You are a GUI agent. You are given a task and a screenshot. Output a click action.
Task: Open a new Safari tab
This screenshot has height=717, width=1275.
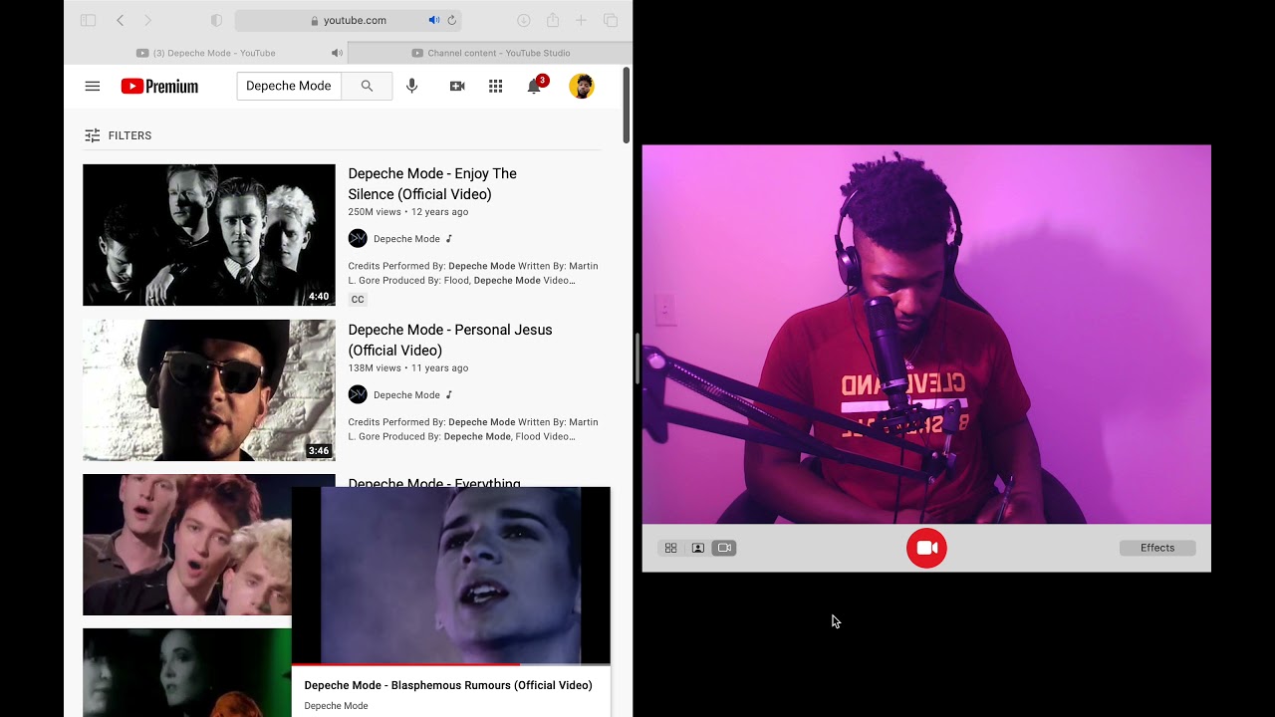tap(582, 20)
